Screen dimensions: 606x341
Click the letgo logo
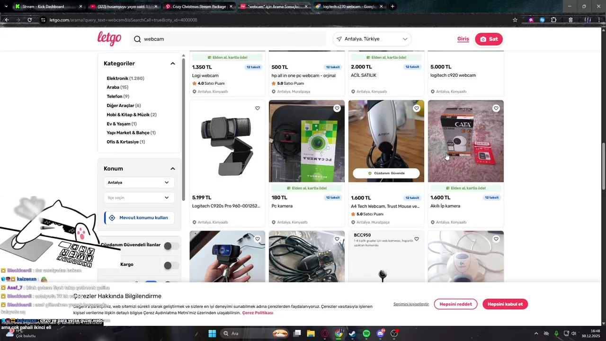(x=109, y=39)
